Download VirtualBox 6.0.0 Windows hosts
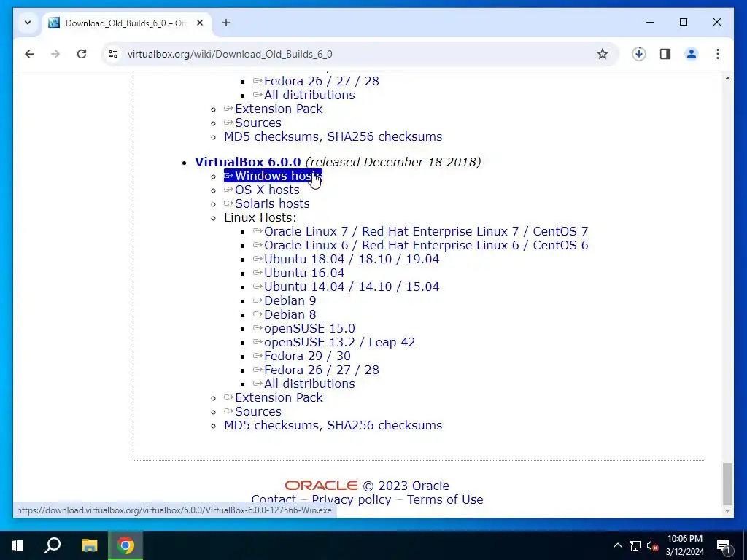 (273, 176)
